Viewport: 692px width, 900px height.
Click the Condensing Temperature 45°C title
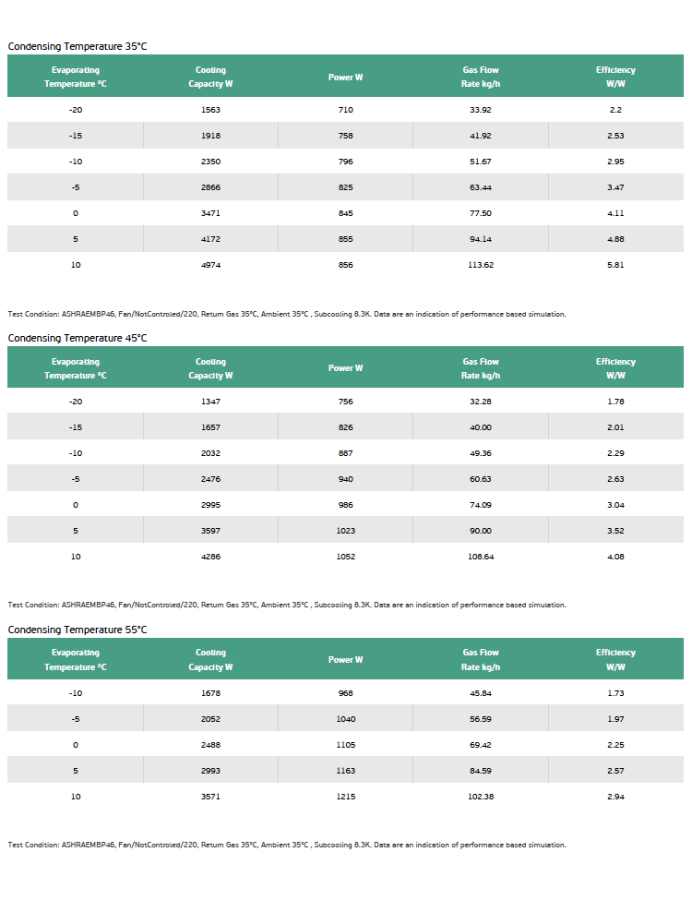coord(78,338)
